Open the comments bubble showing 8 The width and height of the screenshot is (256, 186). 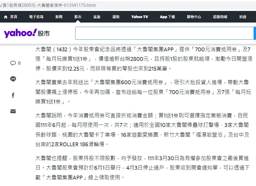coord(15,63)
